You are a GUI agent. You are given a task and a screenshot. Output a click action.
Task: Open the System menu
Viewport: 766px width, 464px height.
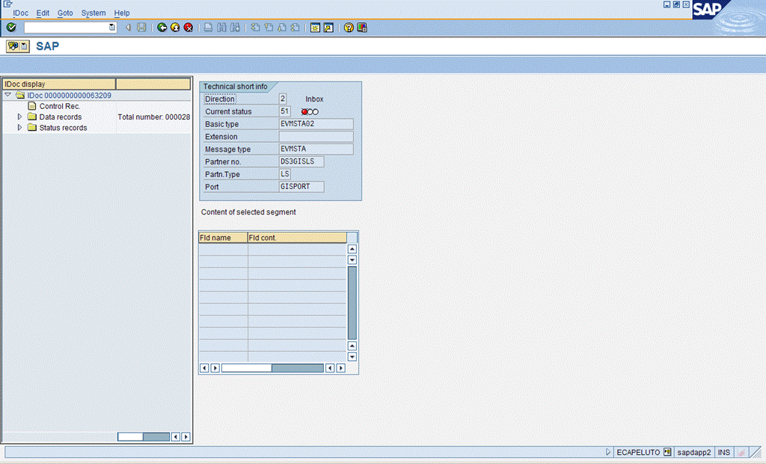coord(94,13)
